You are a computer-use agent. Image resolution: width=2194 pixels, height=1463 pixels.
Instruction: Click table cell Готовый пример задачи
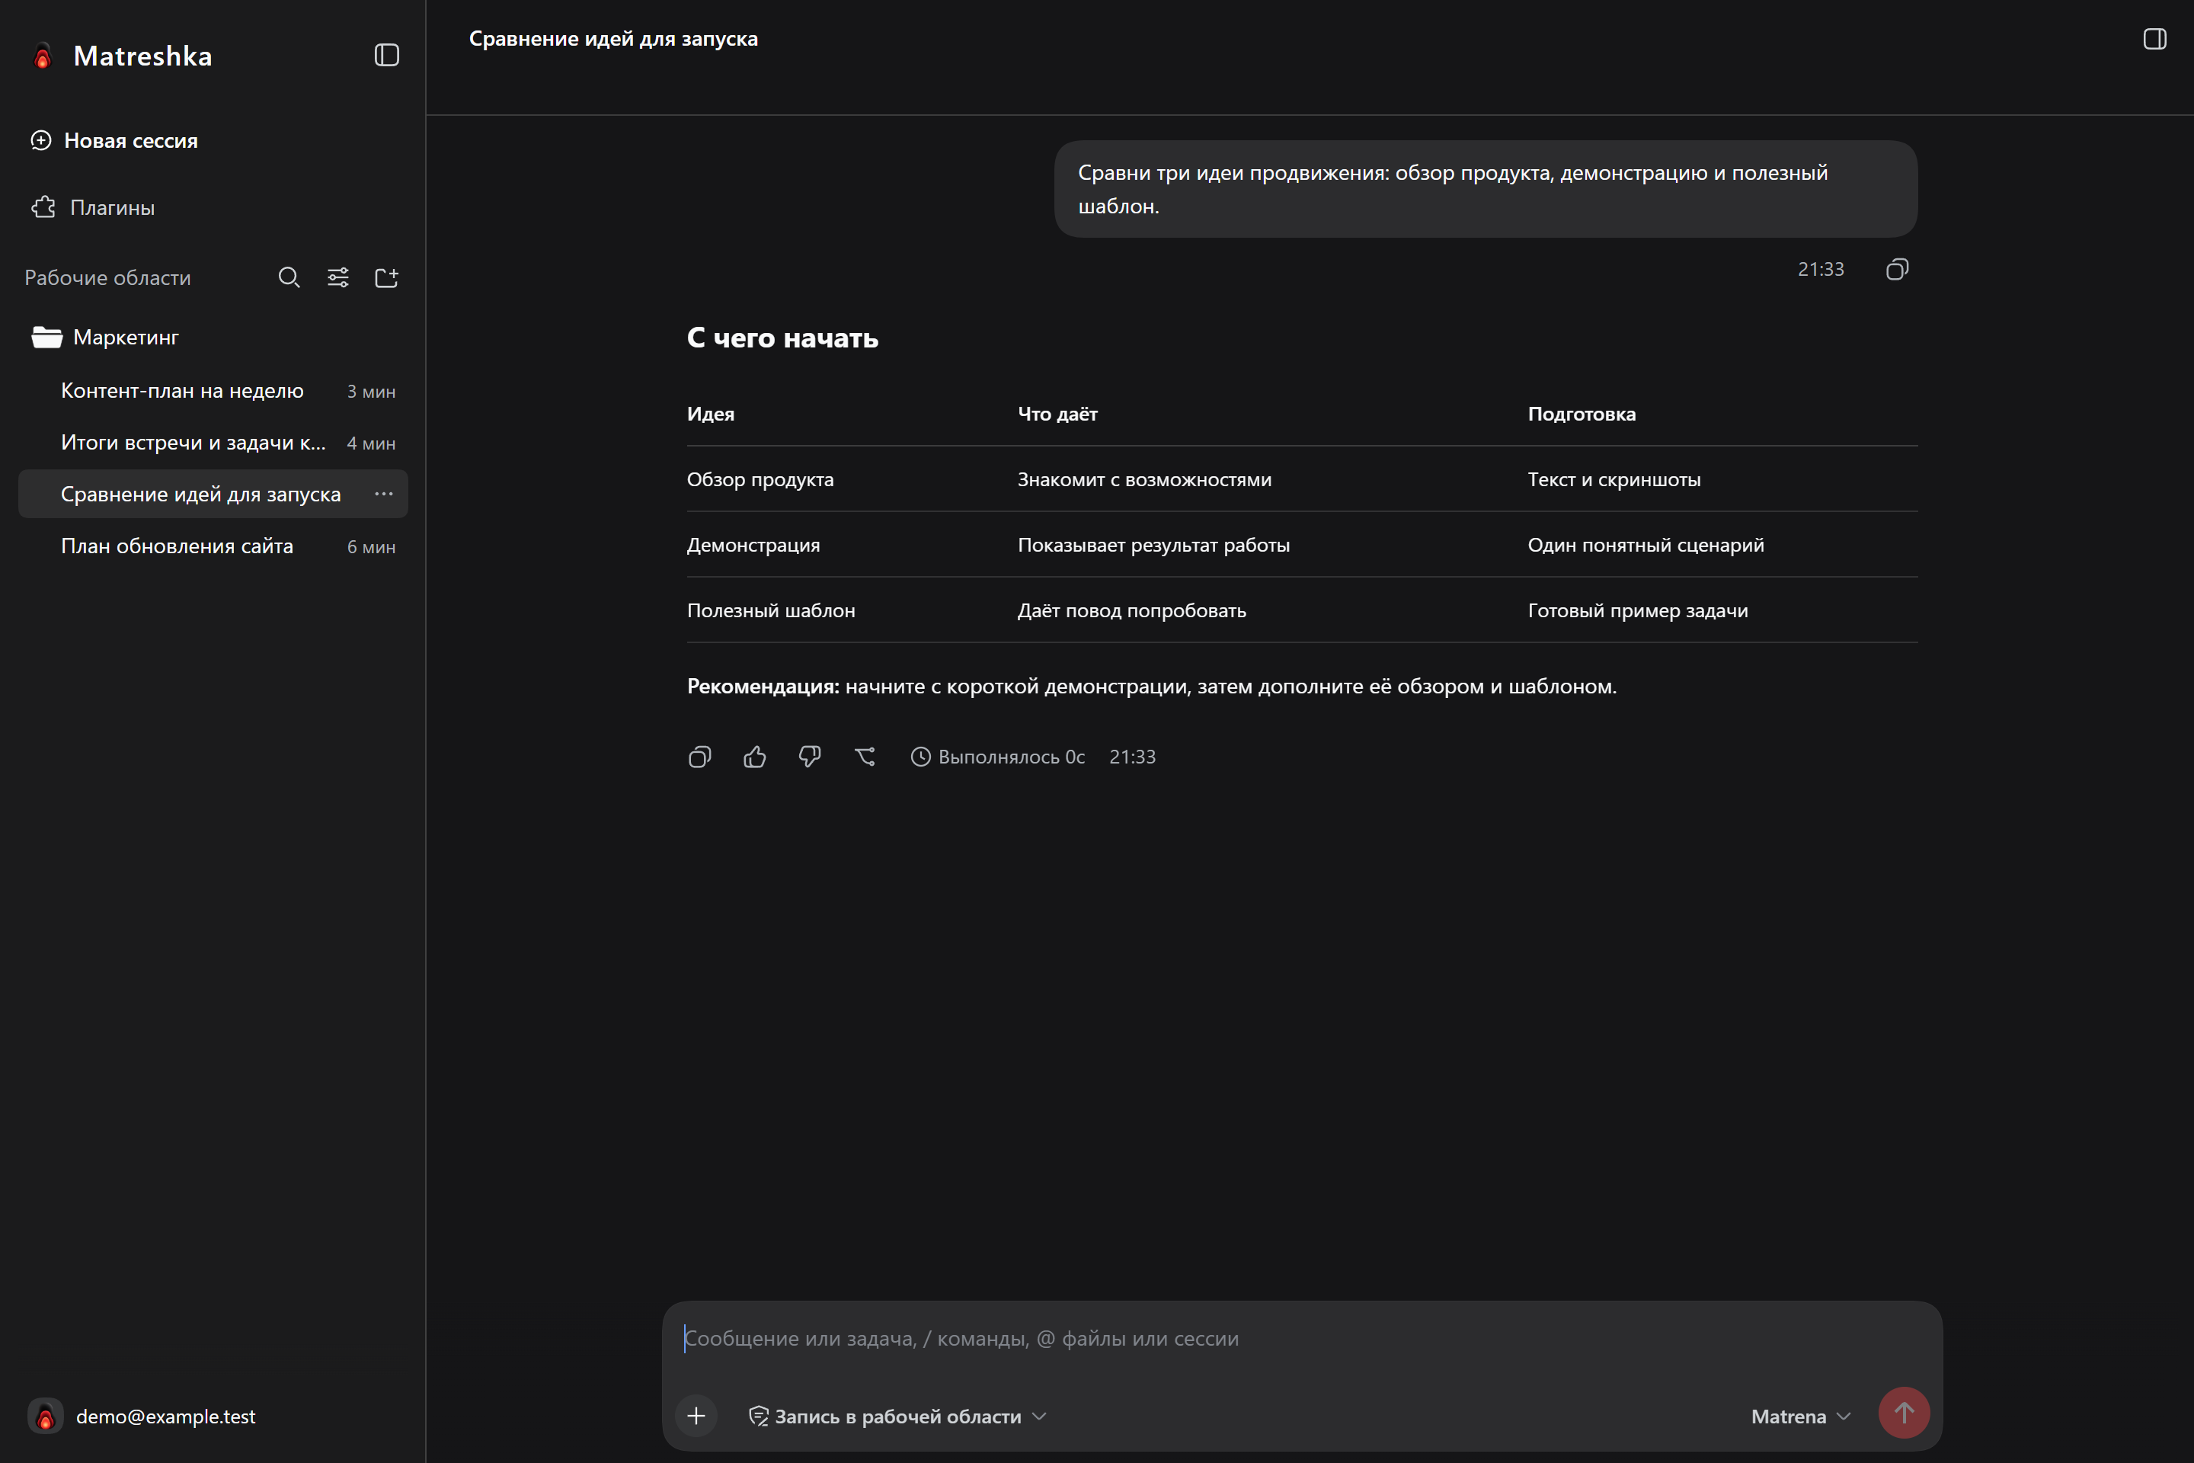[x=1637, y=610]
